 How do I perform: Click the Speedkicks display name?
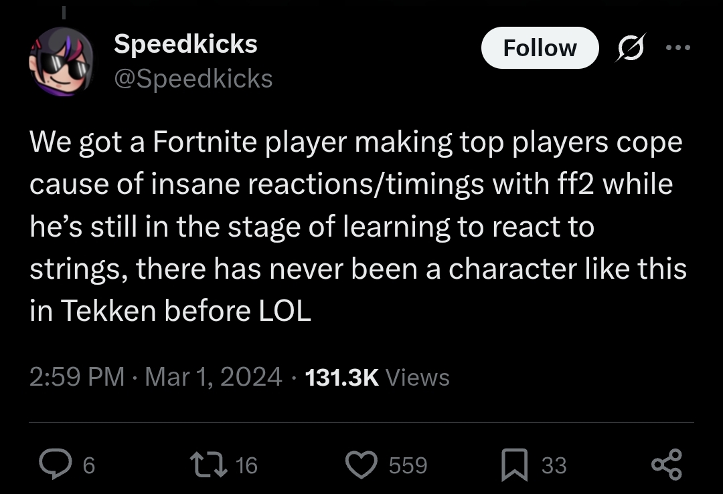(x=185, y=44)
